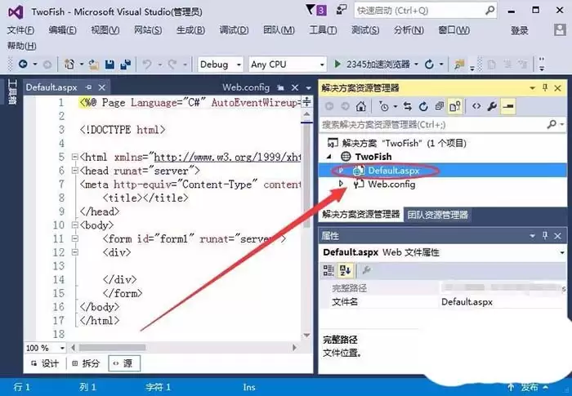Toggle auto-hide pin on Solution Explorer panel
This screenshot has width=572, height=396.
point(545,87)
